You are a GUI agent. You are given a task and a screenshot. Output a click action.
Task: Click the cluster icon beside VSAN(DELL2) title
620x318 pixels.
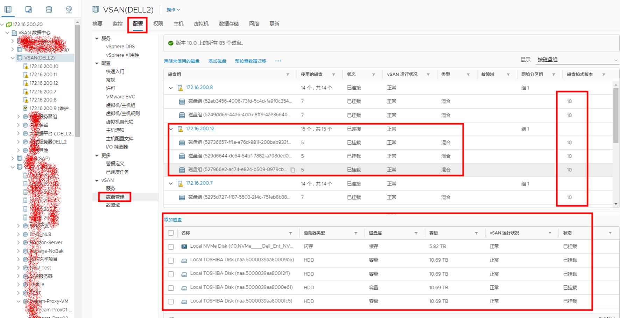coord(96,9)
